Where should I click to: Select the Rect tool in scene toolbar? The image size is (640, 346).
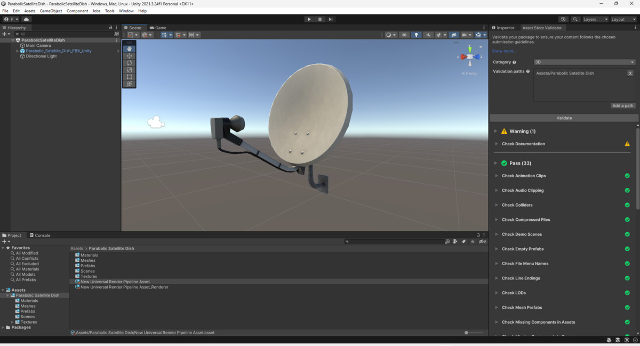129,77
